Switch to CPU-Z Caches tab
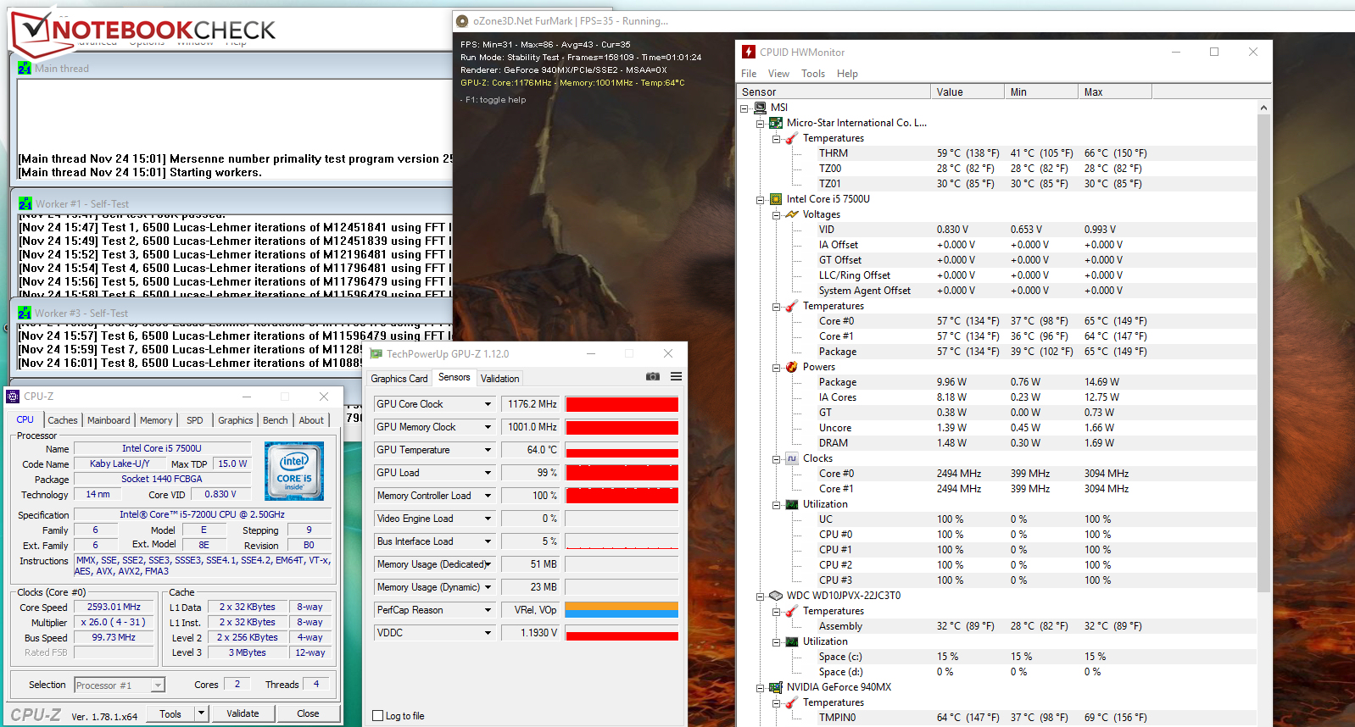Viewport: 1355px width, 727px height. (63, 420)
